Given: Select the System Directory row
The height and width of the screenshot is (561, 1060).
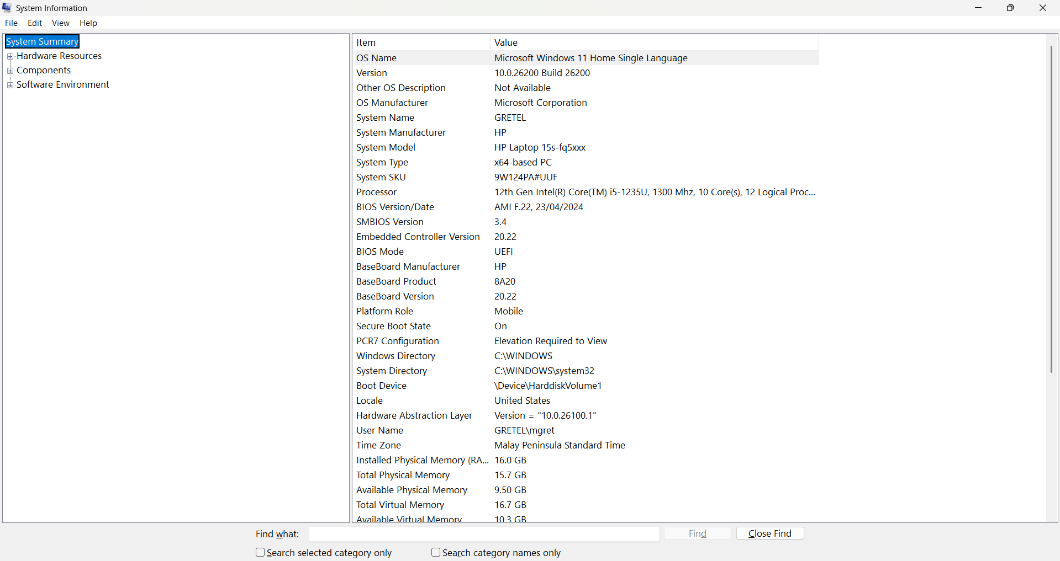Looking at the screenshot, I should click(x=586, y=371).
